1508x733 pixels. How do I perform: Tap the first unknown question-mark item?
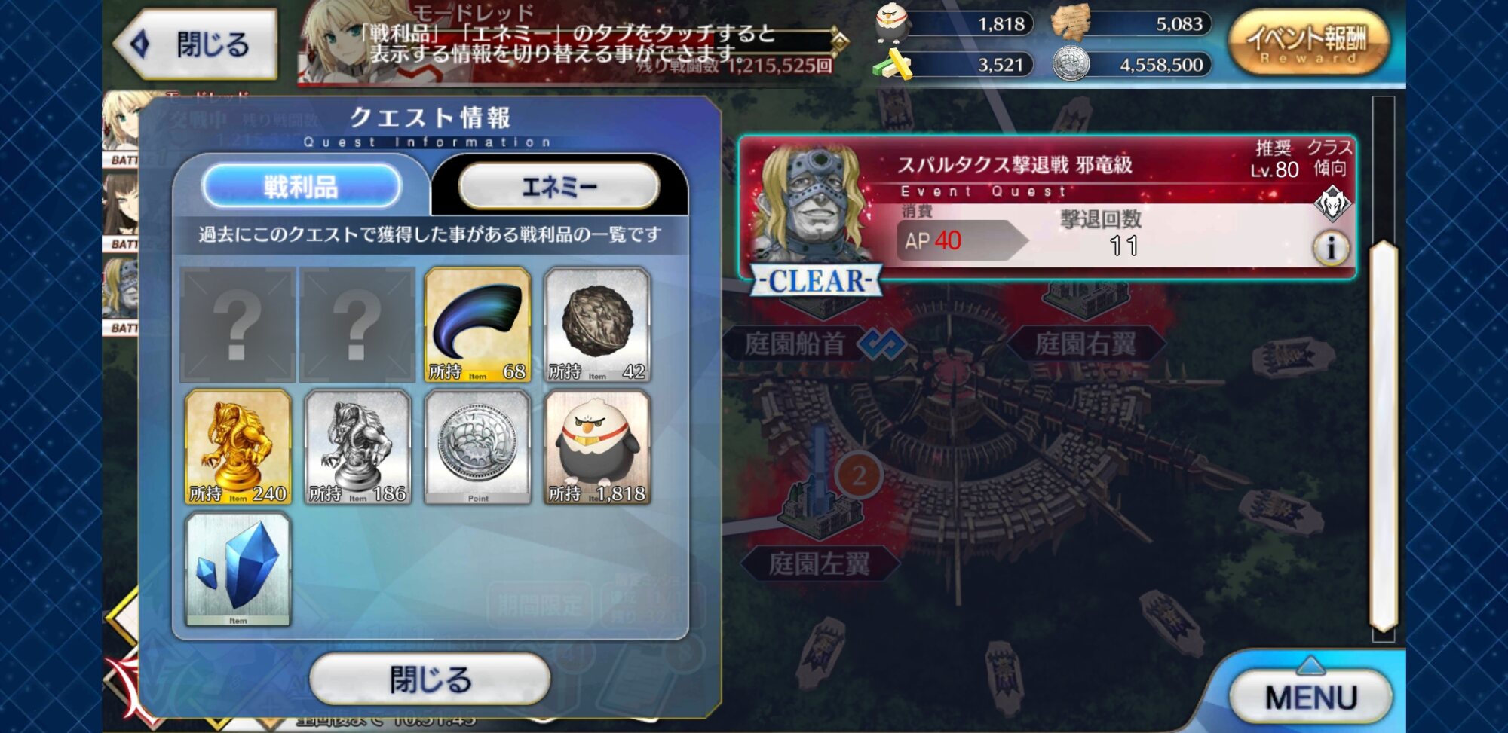[x=238, y=325]
